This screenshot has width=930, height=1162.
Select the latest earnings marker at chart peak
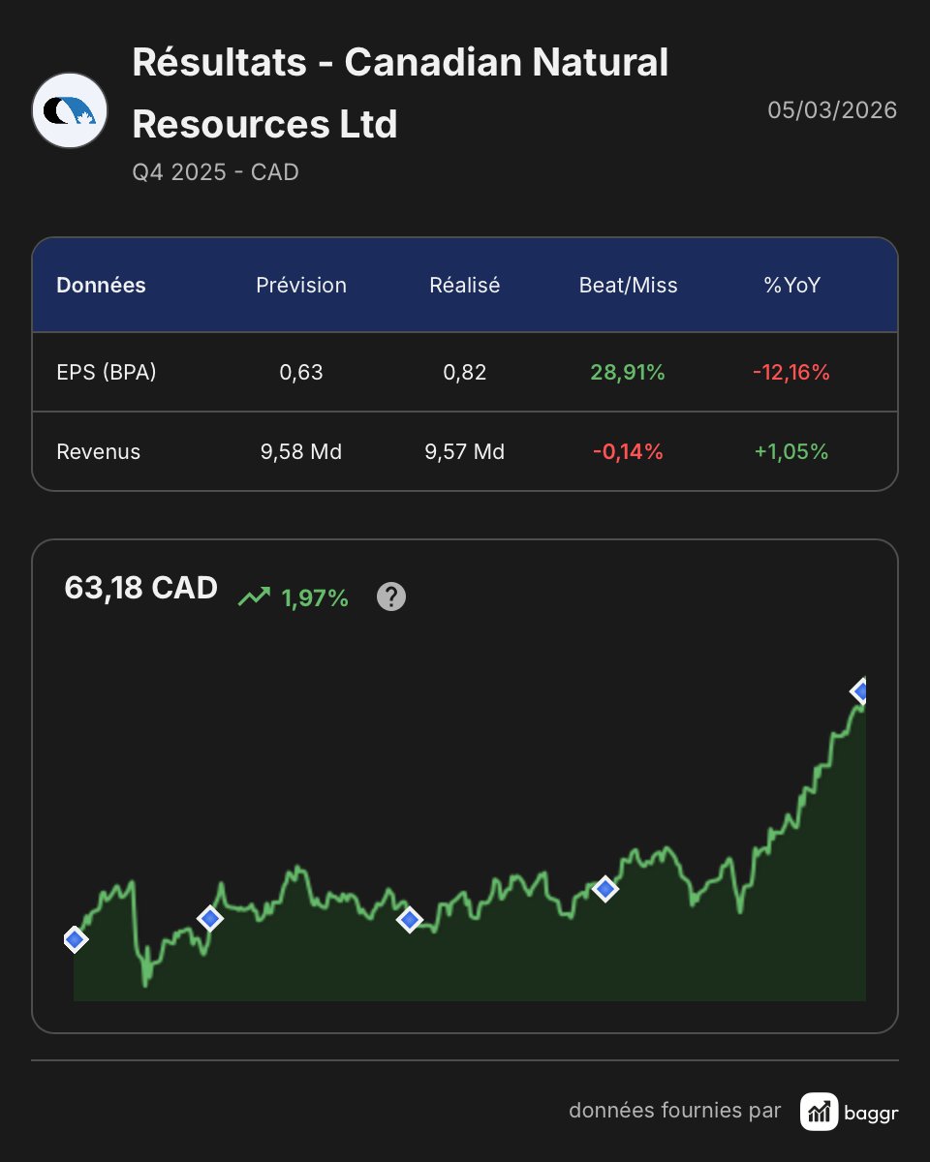[860, 691]
